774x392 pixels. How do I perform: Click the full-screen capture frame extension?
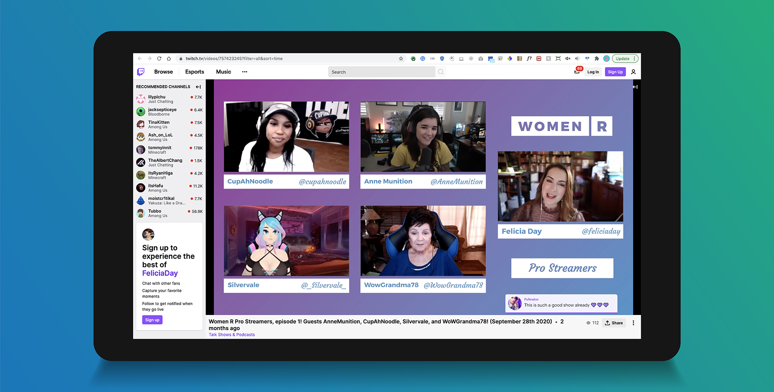click(558, 59)
